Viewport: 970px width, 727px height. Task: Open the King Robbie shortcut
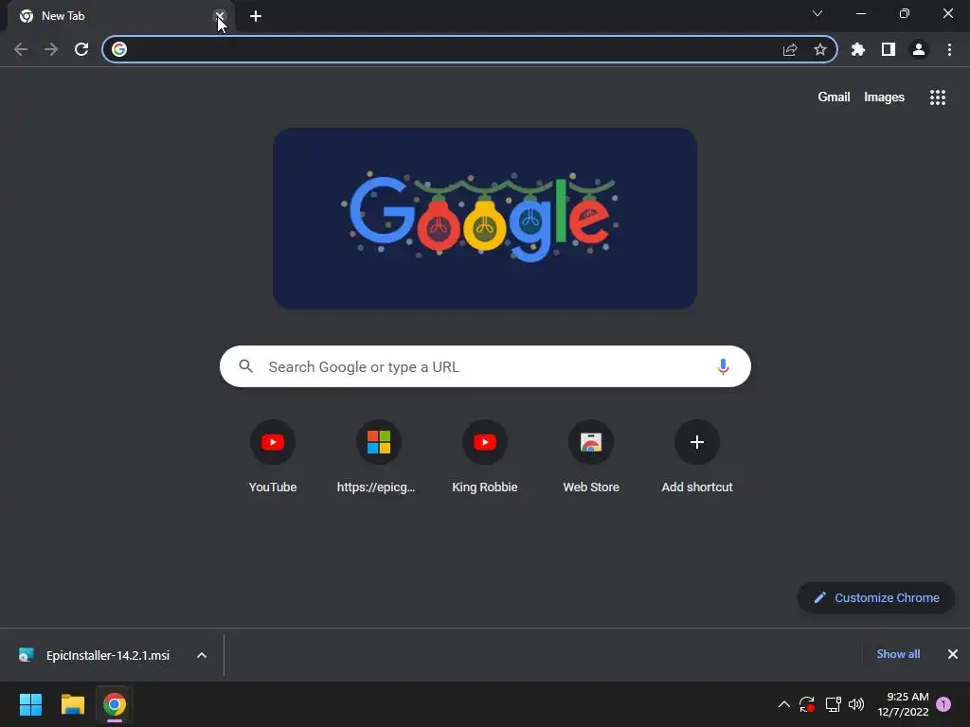coord(485,456)
